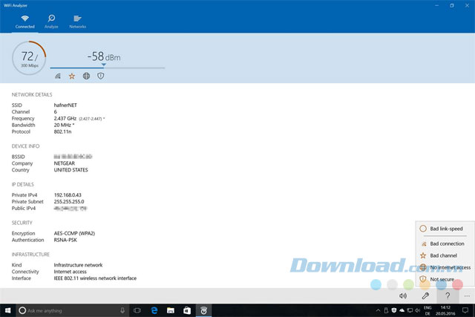Image resolution: width=475 pixels, height=317 pixels.
Task: Click the 72 Mbps link-speed gauge
Action: pyautogui.click(x=29, y=58)
